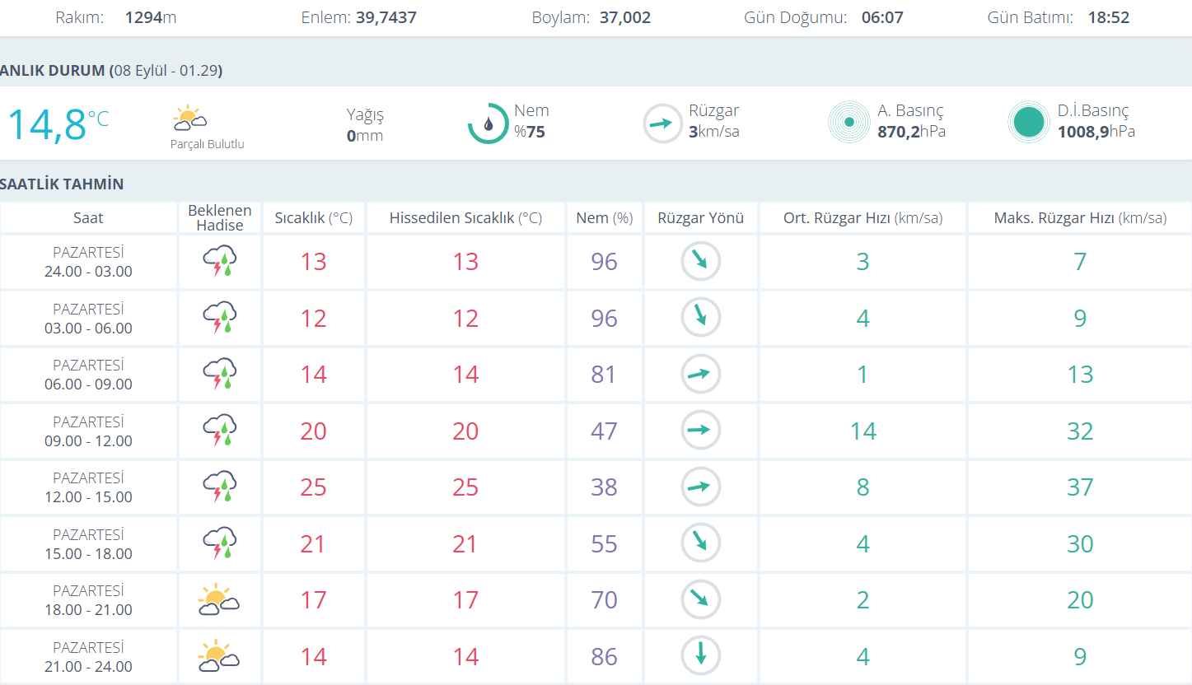Click the SAATLİK TAHMİN section heading
The height and width of the screenshot is (685, 1192).
[62, 184]
